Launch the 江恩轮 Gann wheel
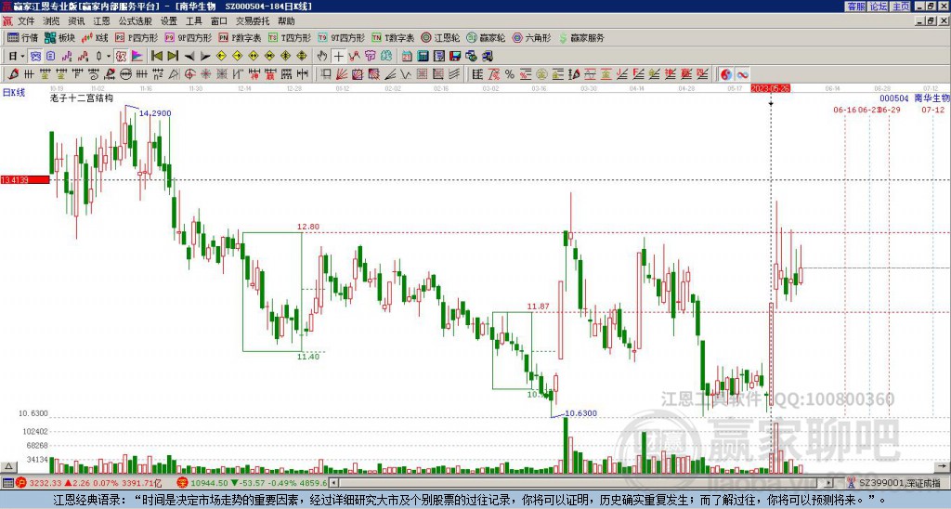The image size is (951, 509). [x=440, y=37]
